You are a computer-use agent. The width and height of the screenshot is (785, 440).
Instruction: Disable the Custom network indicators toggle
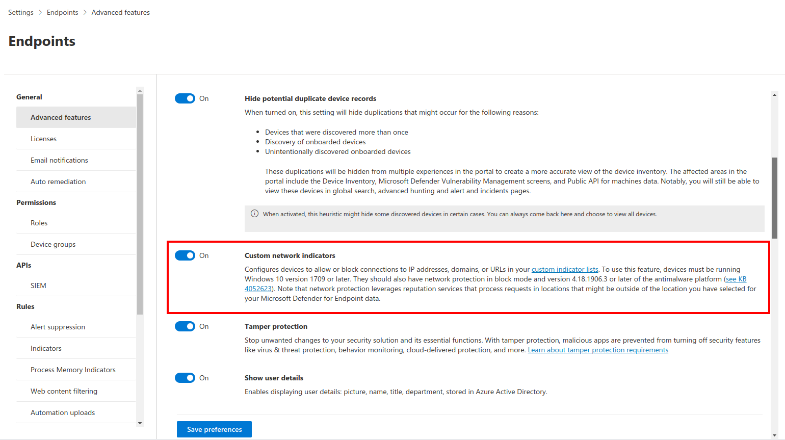[185, 255]
